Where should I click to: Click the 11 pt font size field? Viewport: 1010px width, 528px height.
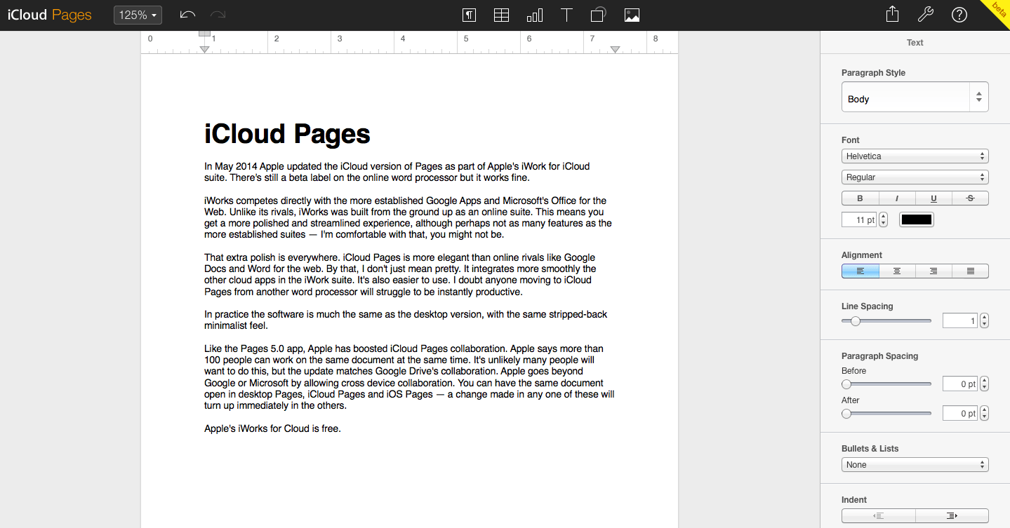(x=859, y=219)
